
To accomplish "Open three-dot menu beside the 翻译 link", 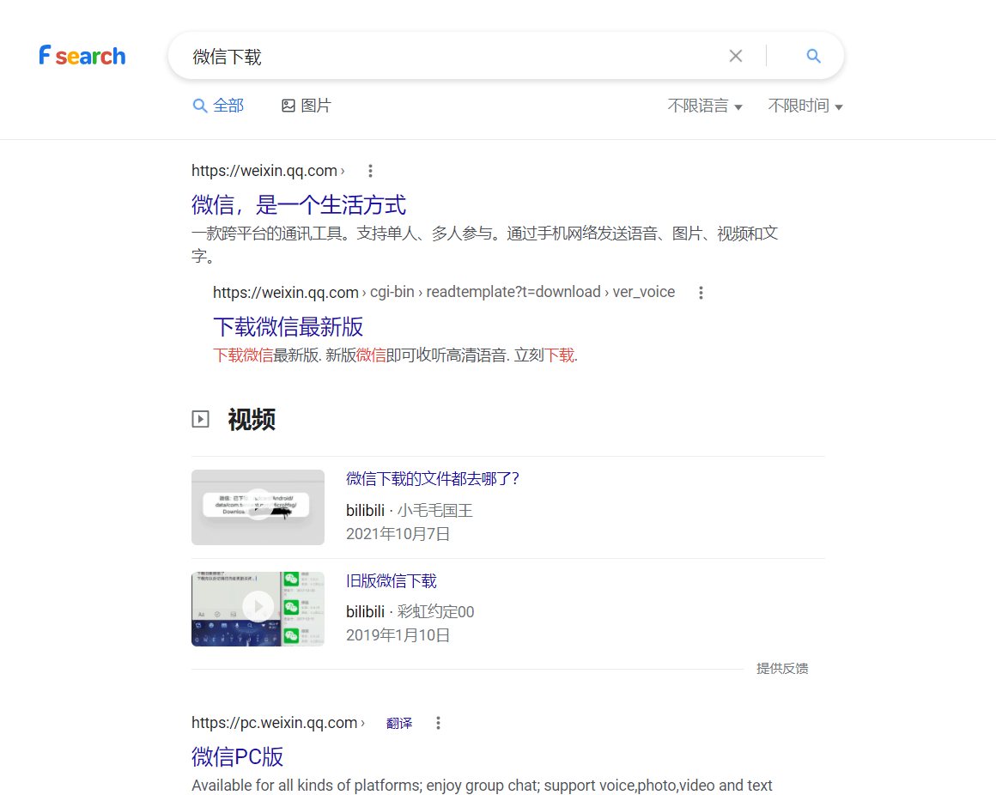I will [438, 723].
